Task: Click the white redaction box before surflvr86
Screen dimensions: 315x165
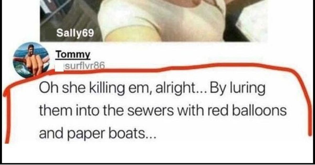Action: pyautogui.click(x=60, y=67)
